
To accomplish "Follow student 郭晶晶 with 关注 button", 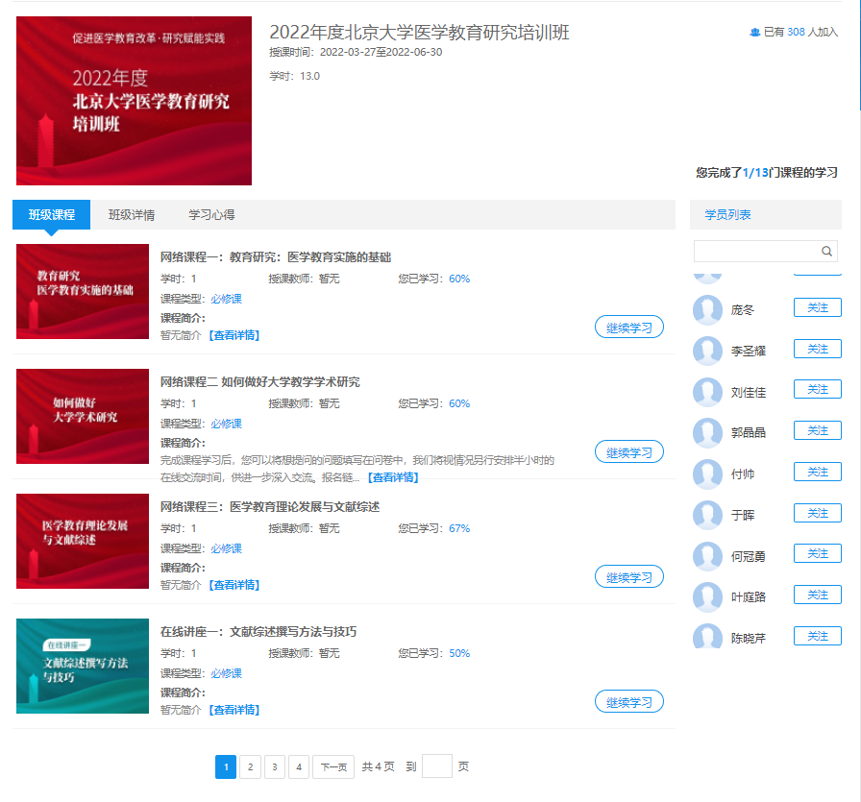I will tap(818, 431).
